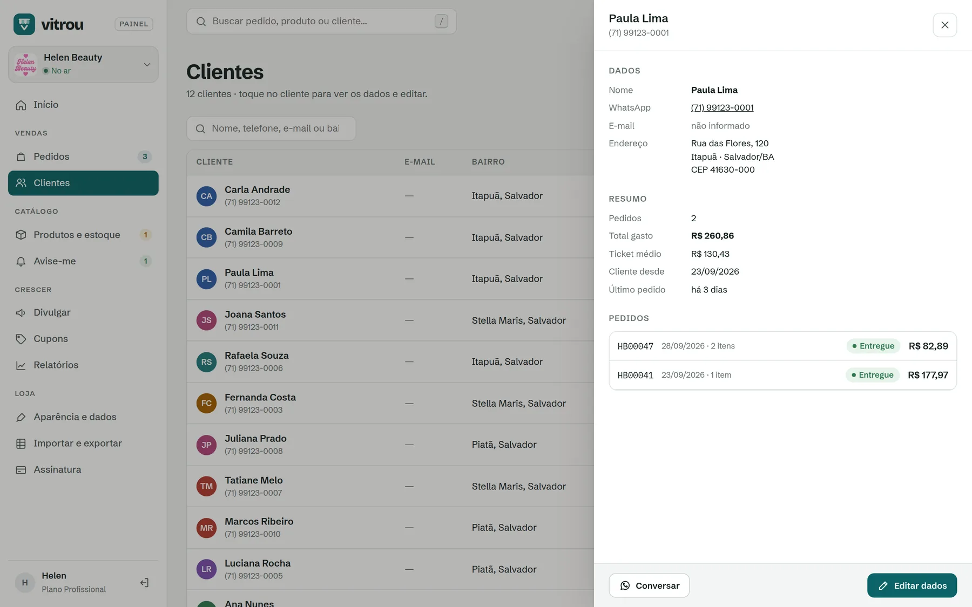Click the WhatsApp number link (71) 99123-0001
Viewport: 972px width, 607px height.
(722, 107)
